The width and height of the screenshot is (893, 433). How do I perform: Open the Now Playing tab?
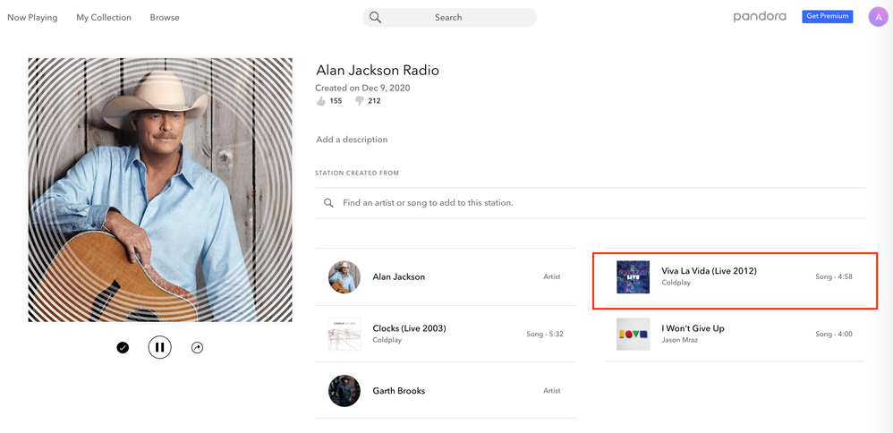(32, 17)
